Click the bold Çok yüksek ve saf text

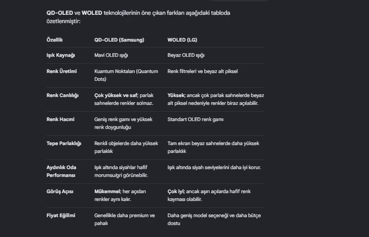click(x=116, y=95)
